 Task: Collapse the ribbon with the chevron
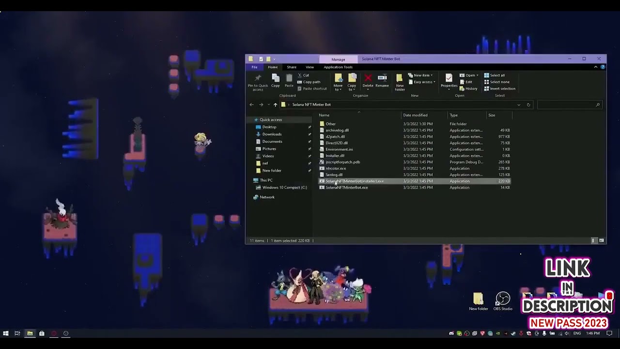coord(596,67)
